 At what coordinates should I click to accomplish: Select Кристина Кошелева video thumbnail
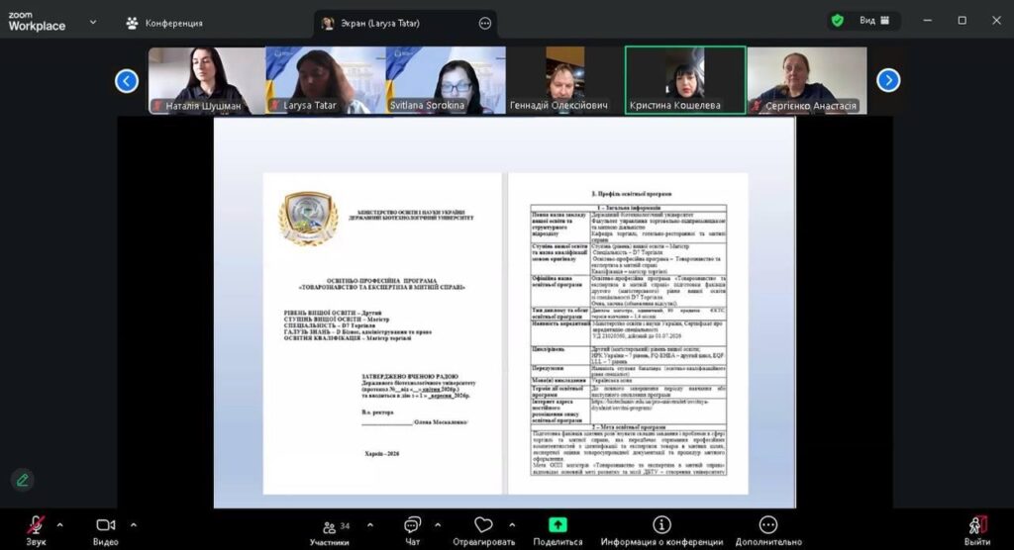point(685,80)
